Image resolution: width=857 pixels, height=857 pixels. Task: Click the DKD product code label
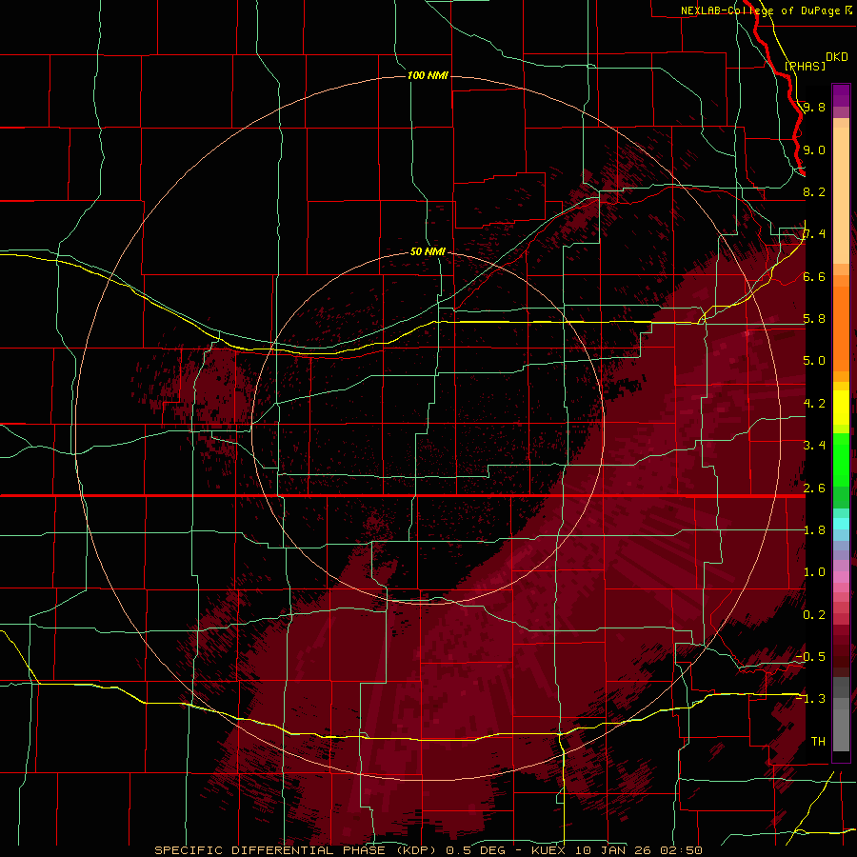[837, 57]
